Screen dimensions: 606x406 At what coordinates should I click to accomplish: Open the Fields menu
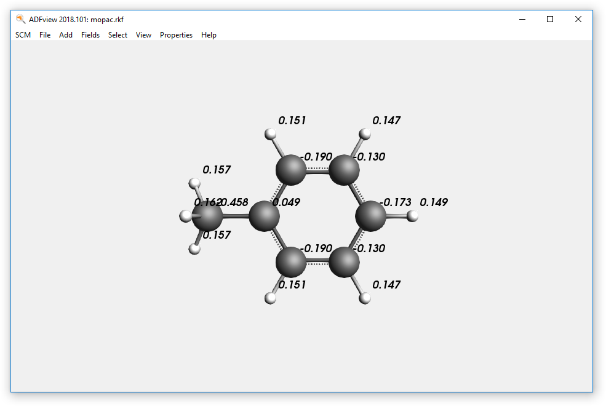click(x=90, y=35)
